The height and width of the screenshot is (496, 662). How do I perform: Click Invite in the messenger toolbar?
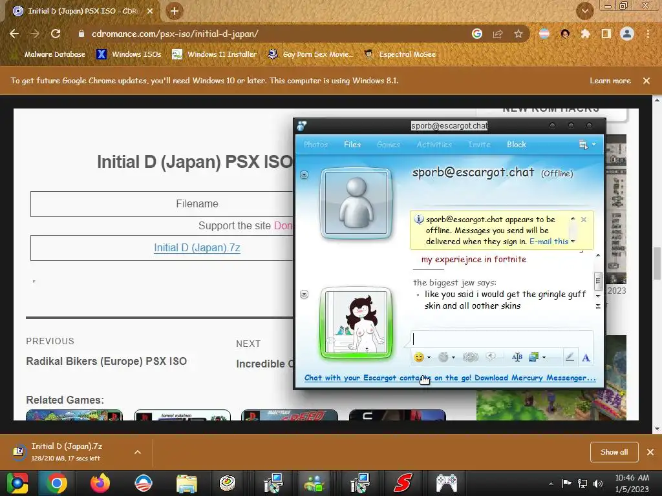479,144
